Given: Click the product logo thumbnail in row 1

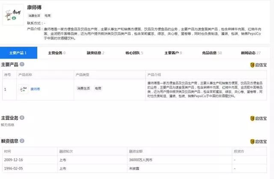Looking at the screenshot, I should pos(23,89).
